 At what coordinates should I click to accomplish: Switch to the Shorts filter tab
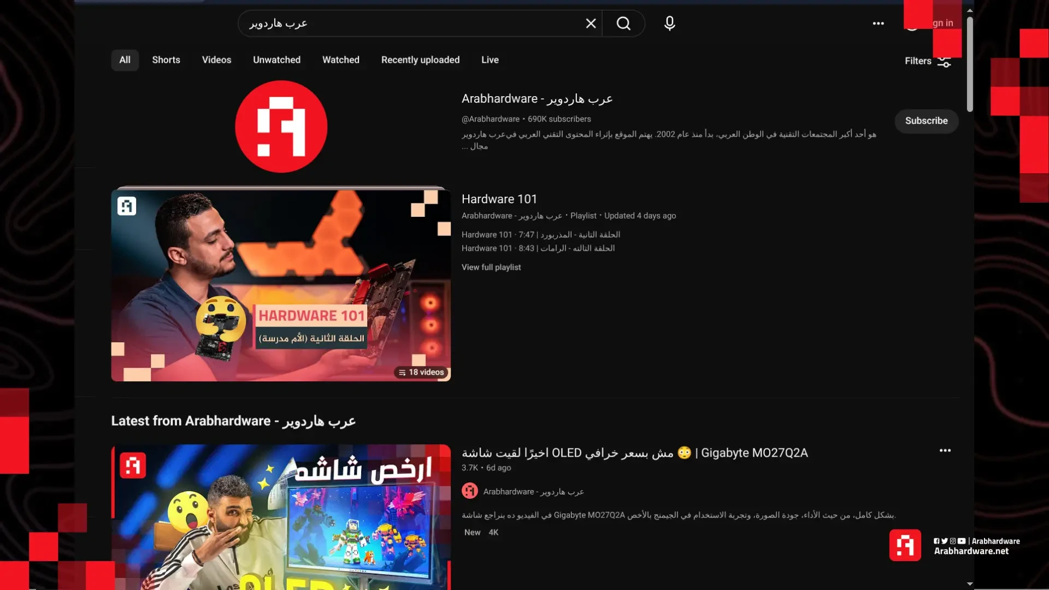pyautogui.click(x=166, y=60)
